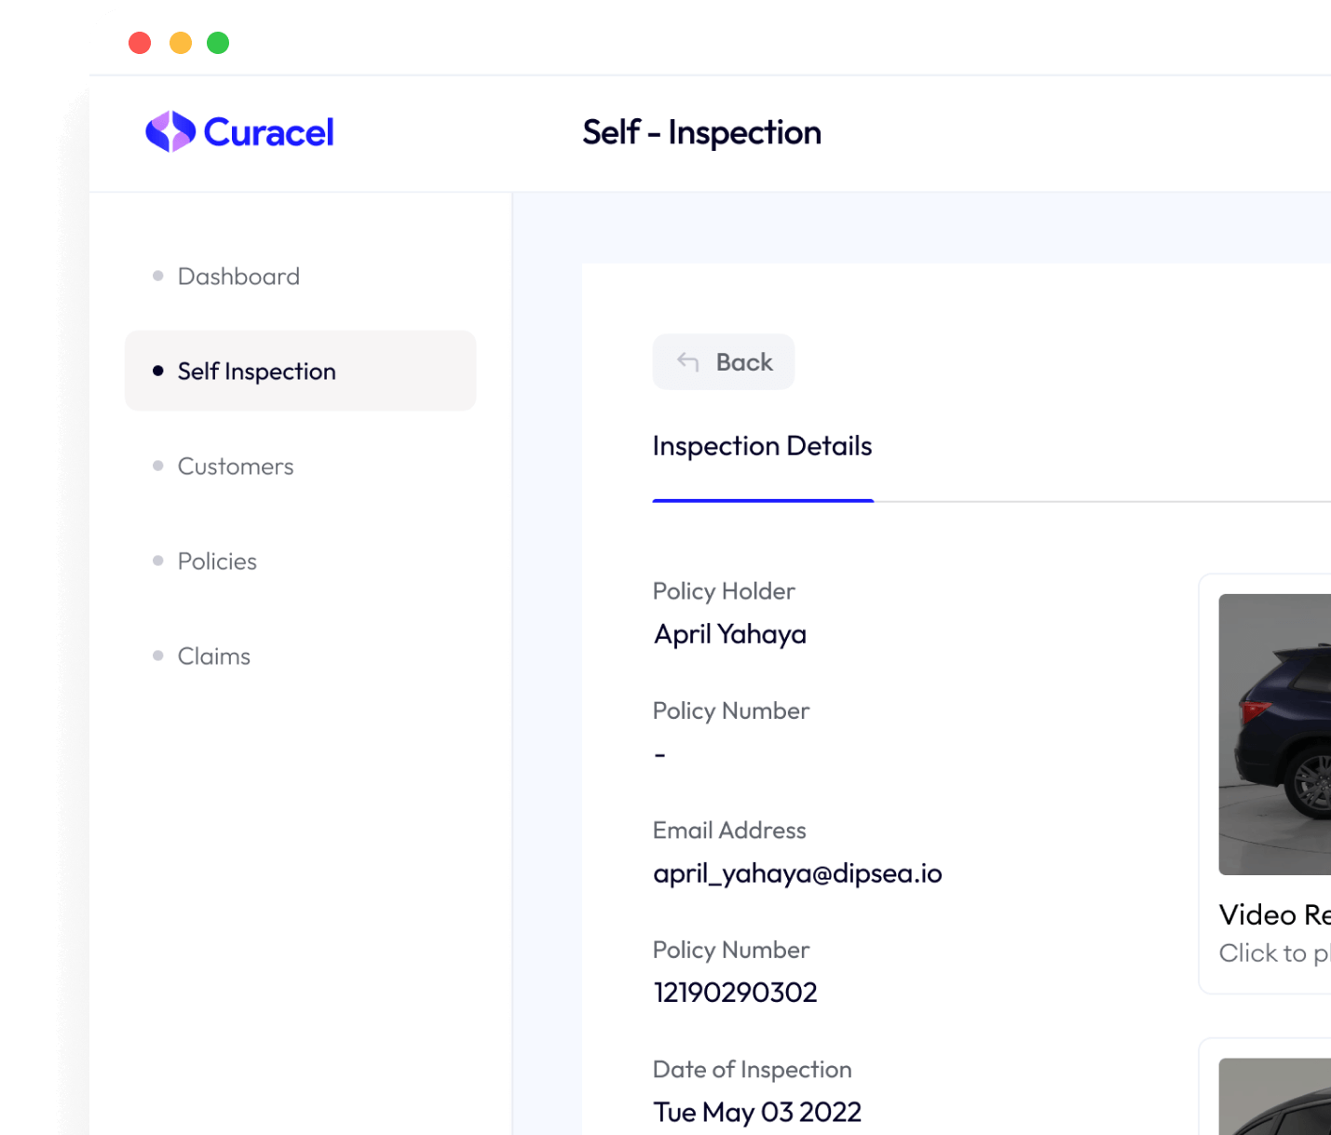Open Dashboard from the sidebar
This screenshot has height=1135, width=1331.
point(238,277)
